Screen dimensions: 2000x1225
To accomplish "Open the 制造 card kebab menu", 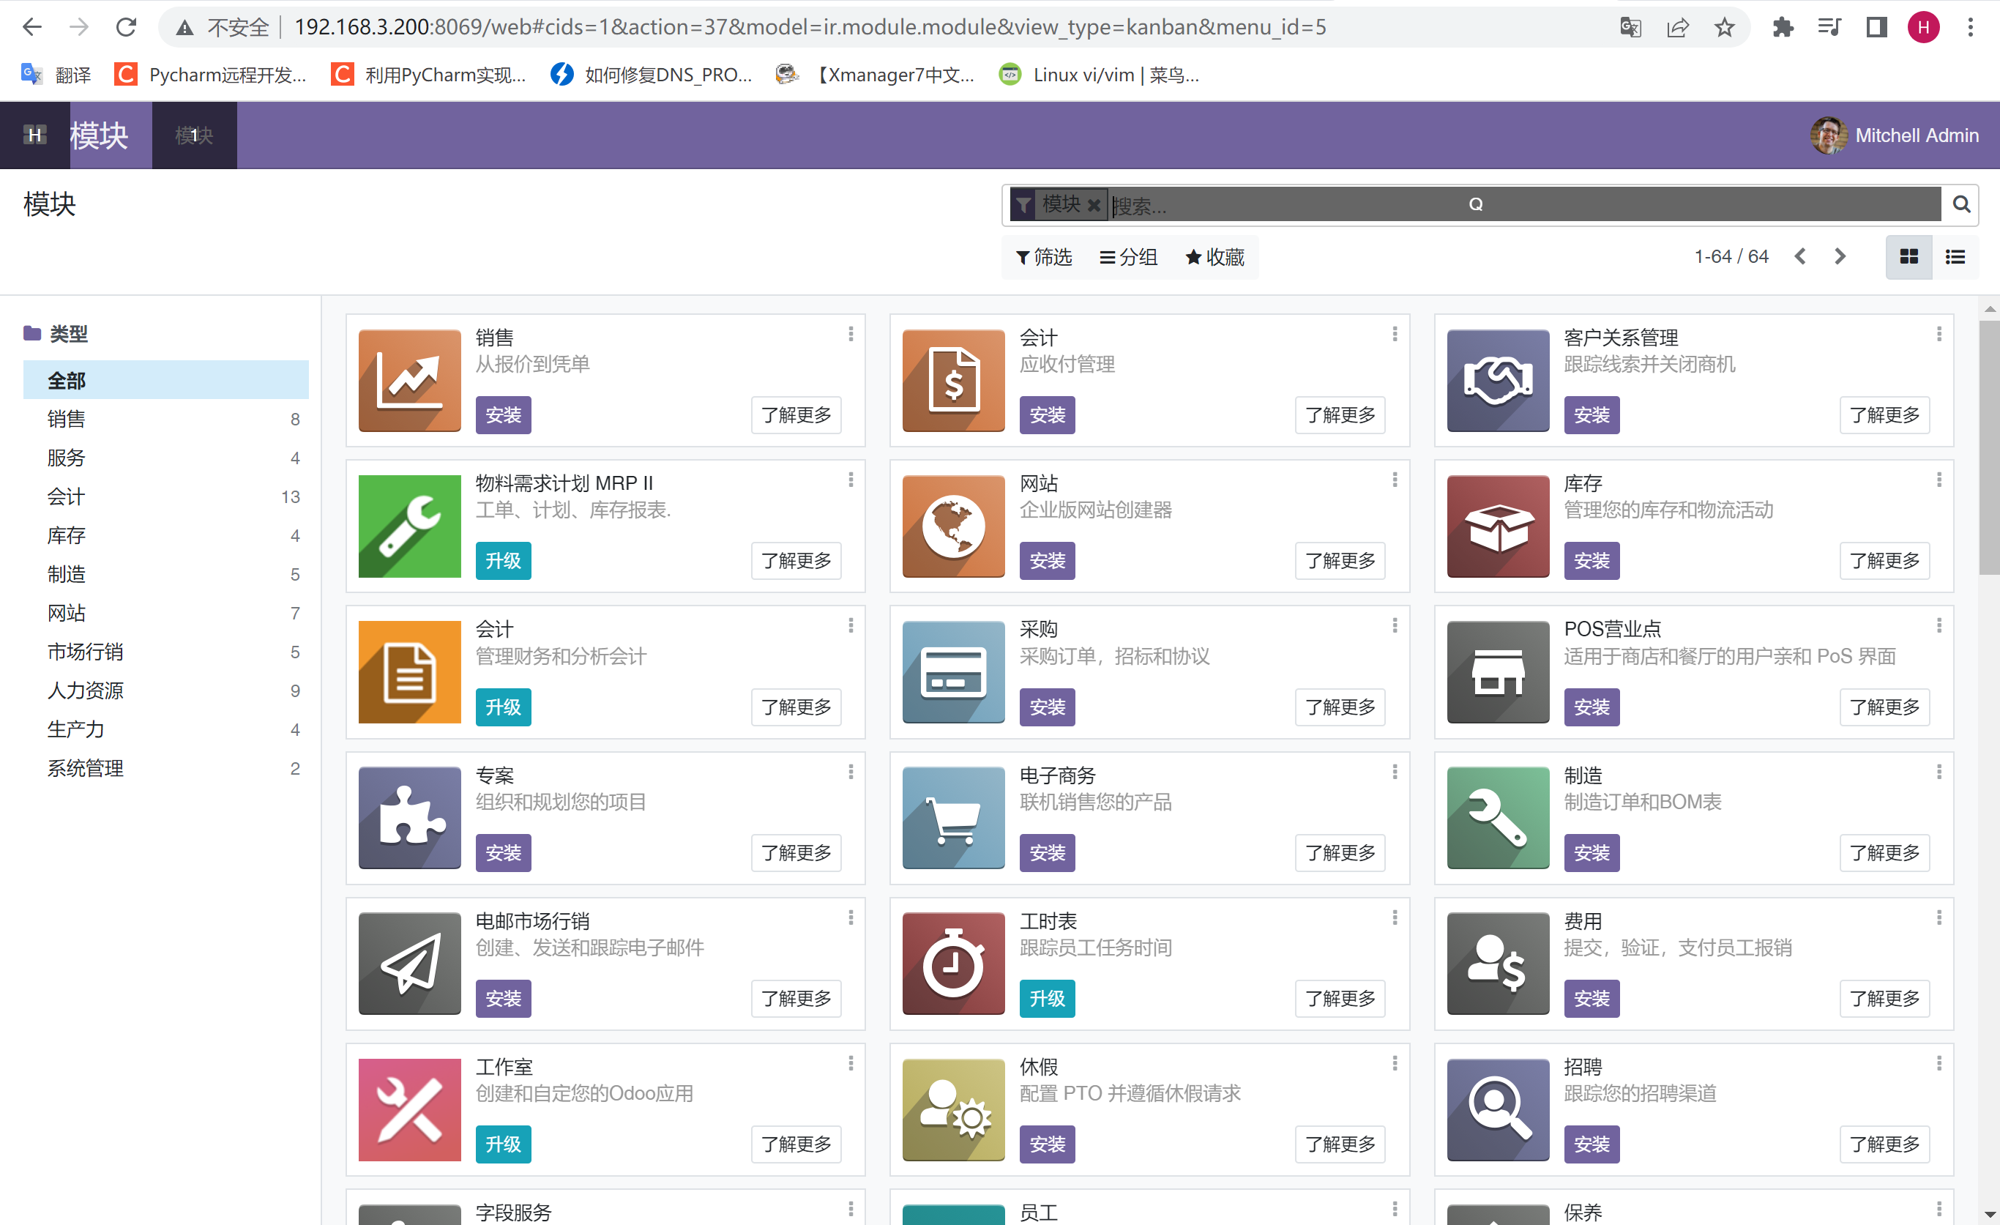I will [x=1939, y=771].
